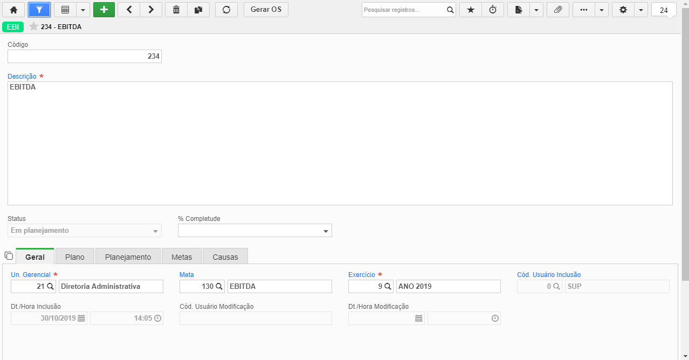Go to the previous record arrow
The width and height of the screenshot is (689, 360).
[x=129, y=10]
